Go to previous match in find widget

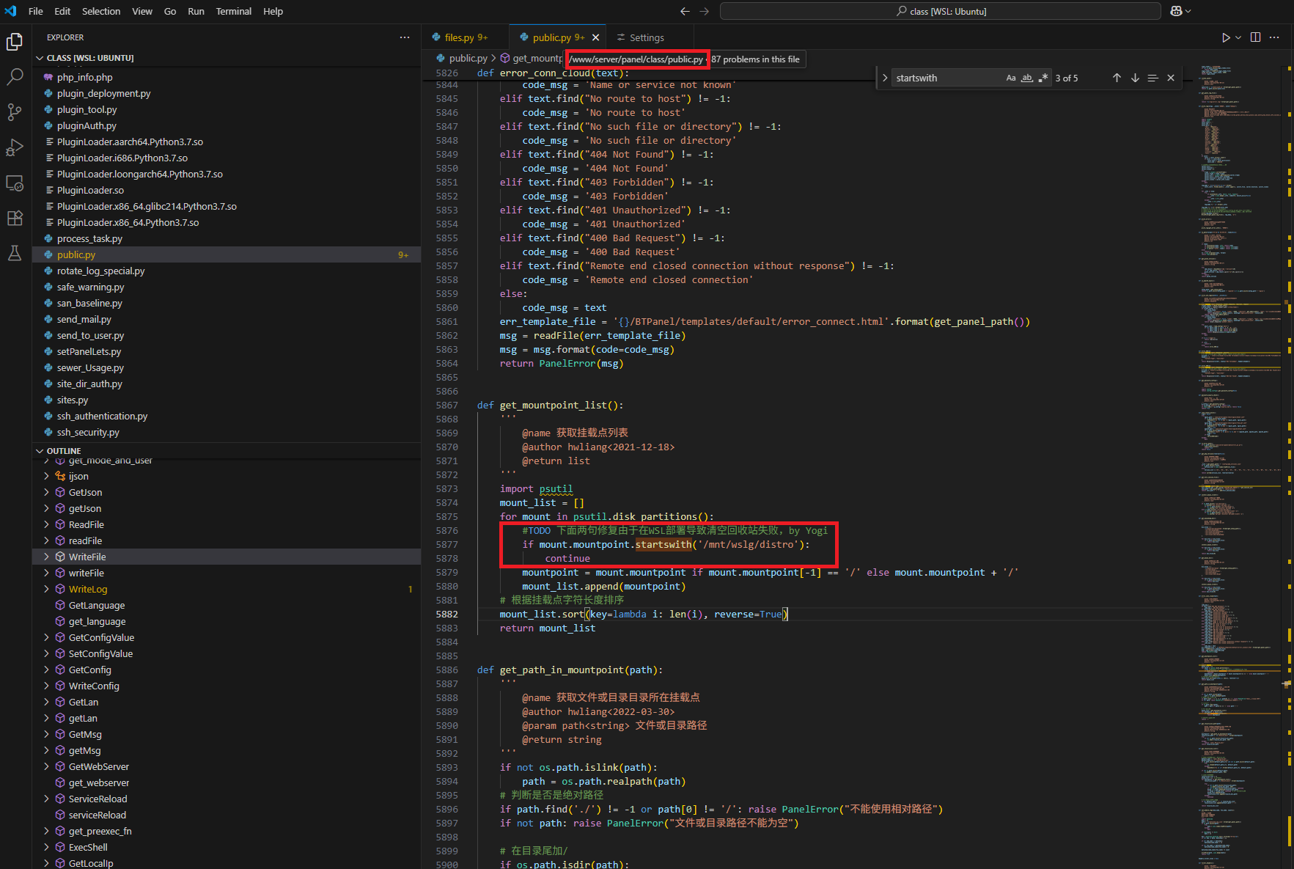[x=1117, y=78]
